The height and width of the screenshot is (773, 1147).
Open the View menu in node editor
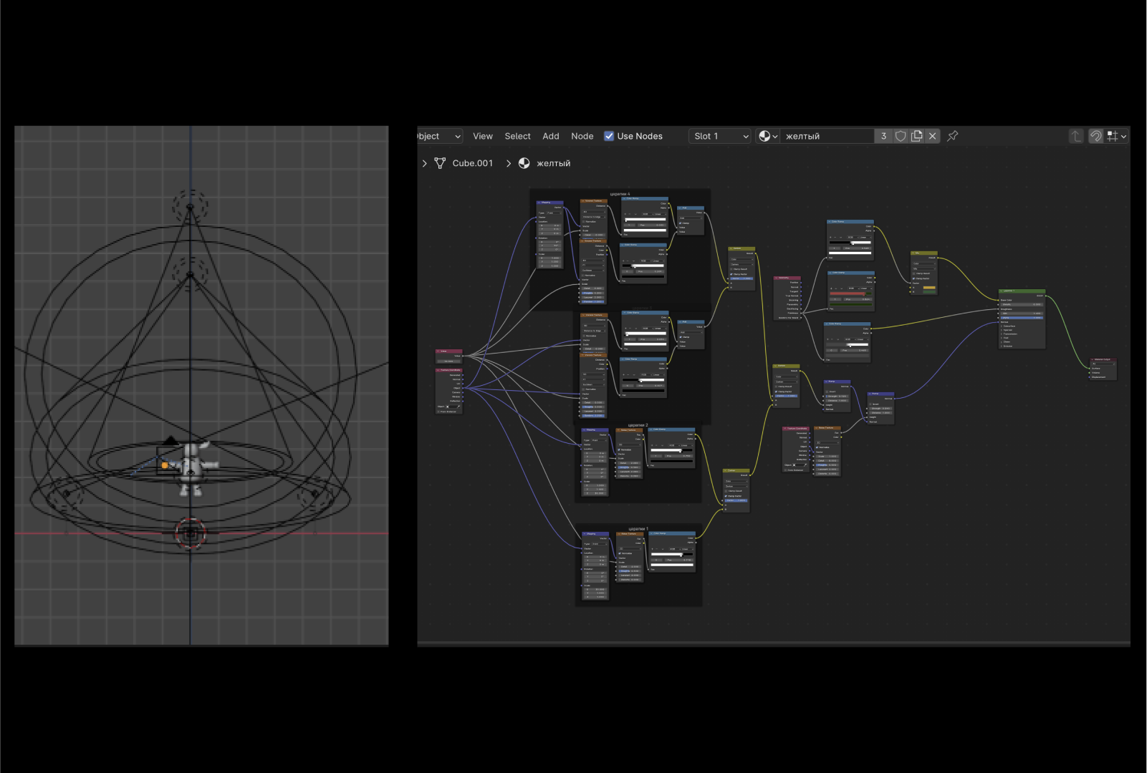point(482,136)
